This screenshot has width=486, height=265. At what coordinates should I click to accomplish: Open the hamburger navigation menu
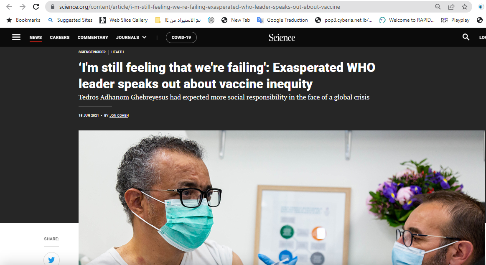pos(16,37)
